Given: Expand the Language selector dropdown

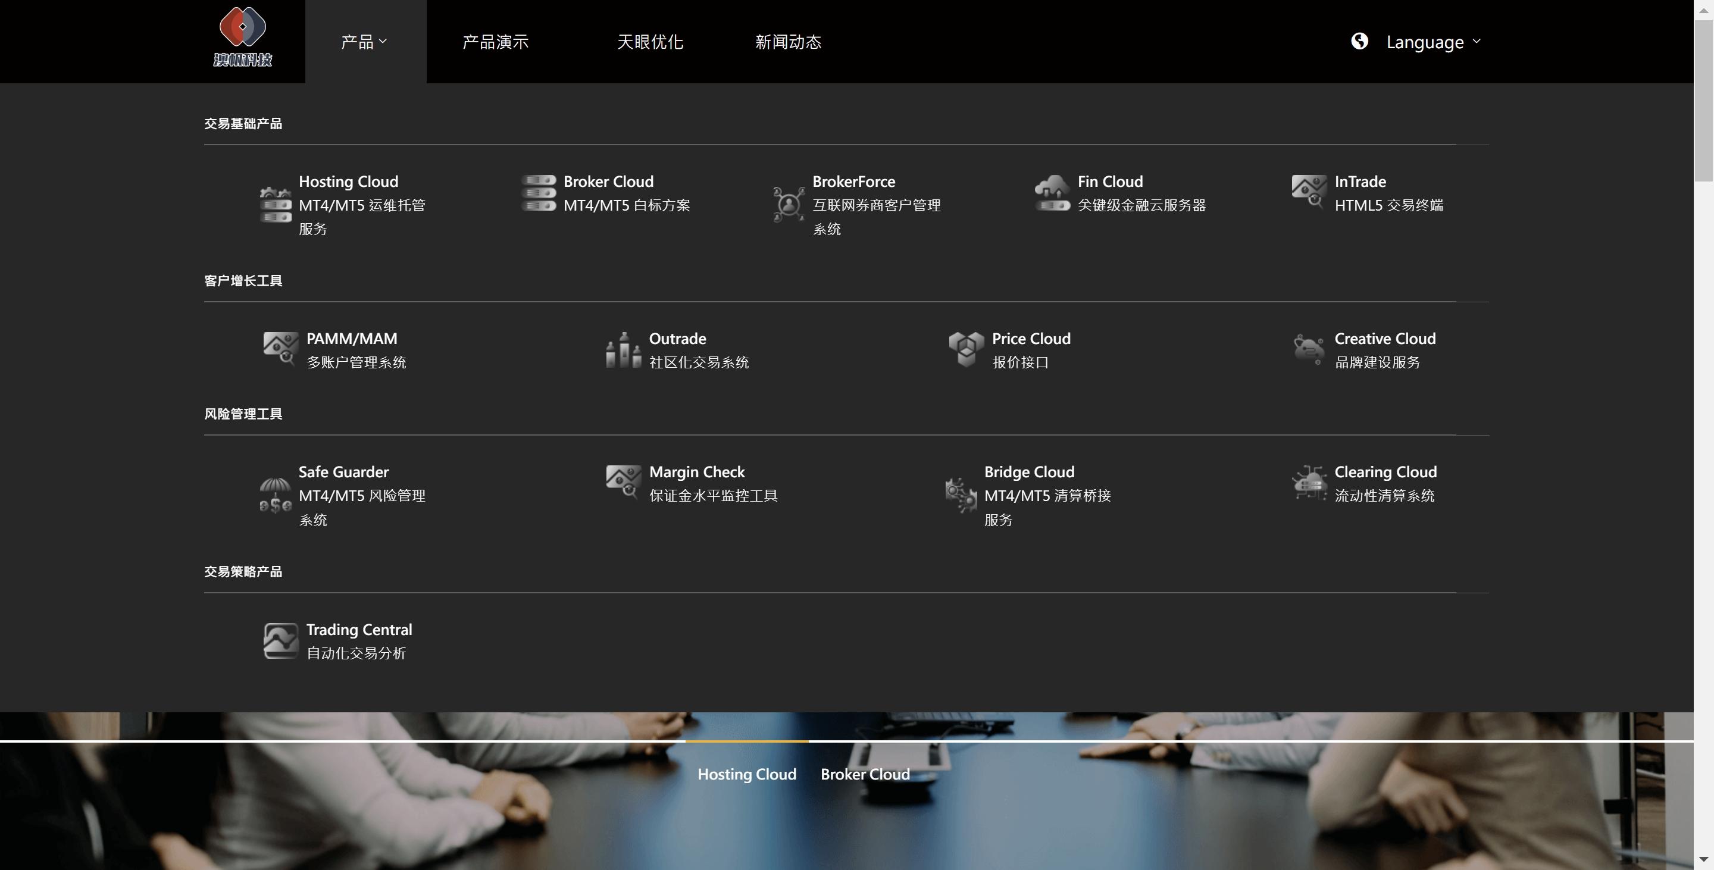Looking at the screenshot, I should (1434, 42).
